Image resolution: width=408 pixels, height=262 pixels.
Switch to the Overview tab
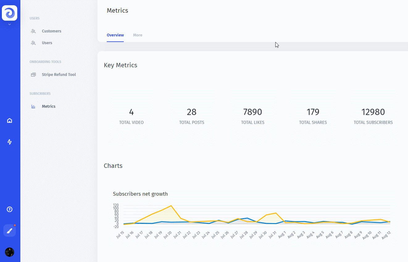click(115, 35)
